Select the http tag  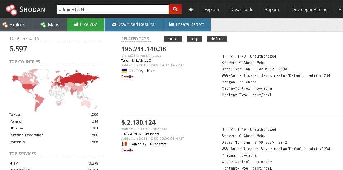195,39
